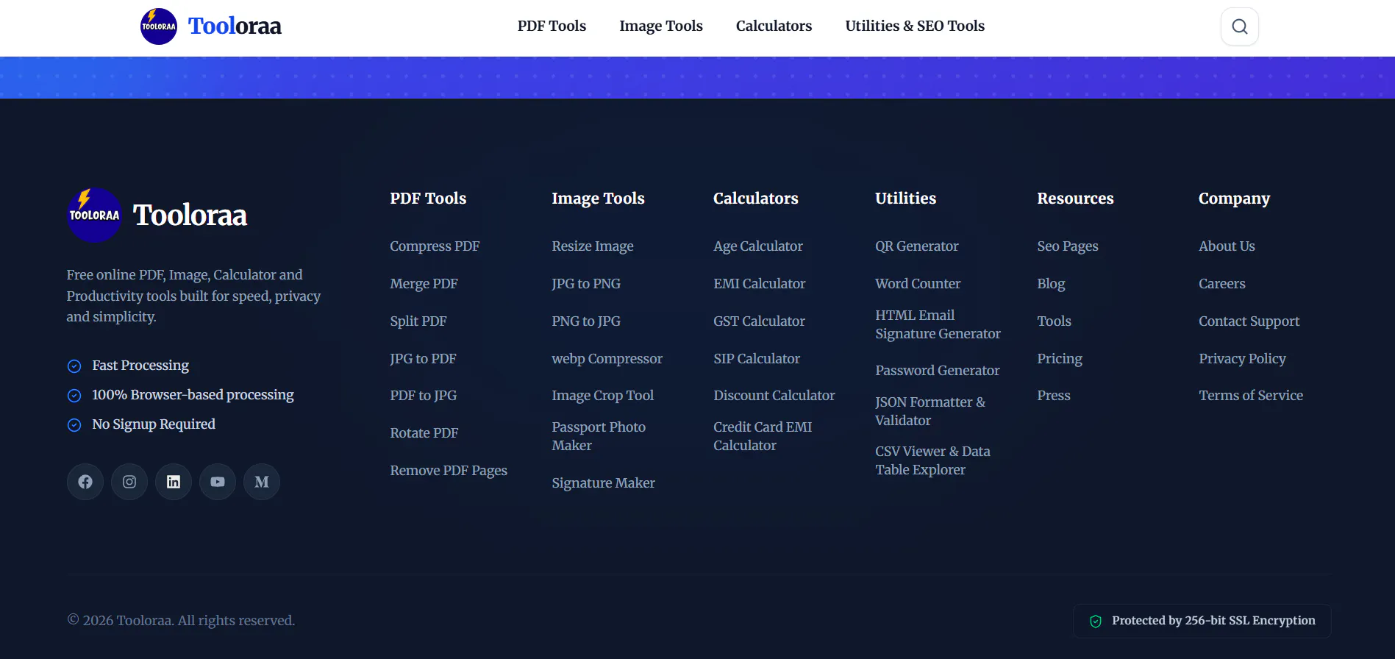Open the QR Generator
Viewport: 1395px width, 659px height.
pyautogui.click(x=917, y=246)
